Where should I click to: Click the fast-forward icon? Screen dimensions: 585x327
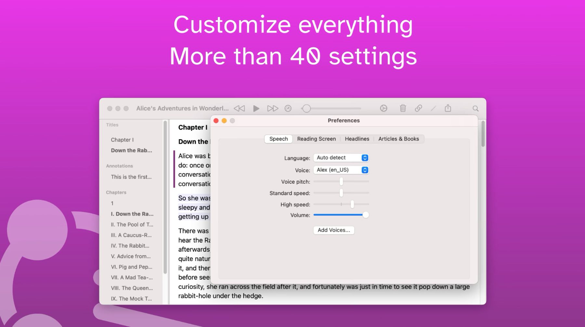coord(272,108)
